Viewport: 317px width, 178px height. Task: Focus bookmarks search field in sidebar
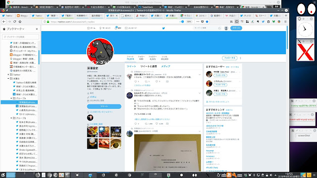coord(20,37)
